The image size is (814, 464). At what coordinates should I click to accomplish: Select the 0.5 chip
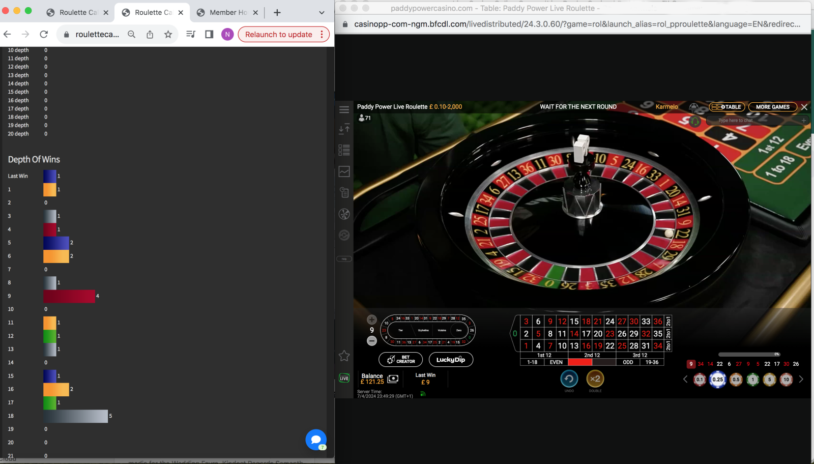[736, 380]
